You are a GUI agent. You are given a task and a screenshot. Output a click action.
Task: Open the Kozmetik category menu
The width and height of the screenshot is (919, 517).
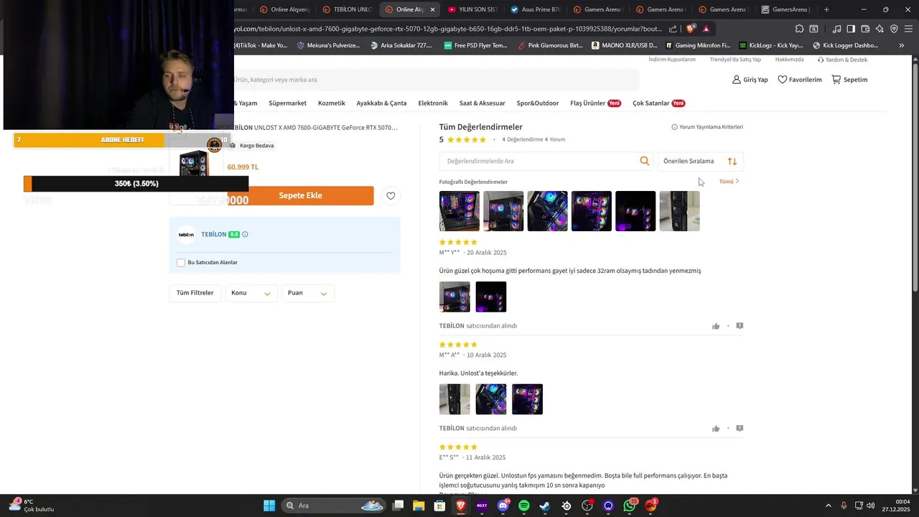[x=332, y=103]
